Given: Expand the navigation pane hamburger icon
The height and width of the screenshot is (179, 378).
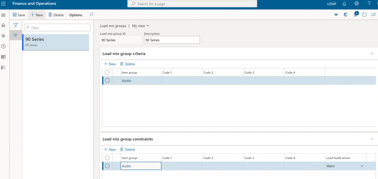Looking at the screenshot, I should (3, 15).
